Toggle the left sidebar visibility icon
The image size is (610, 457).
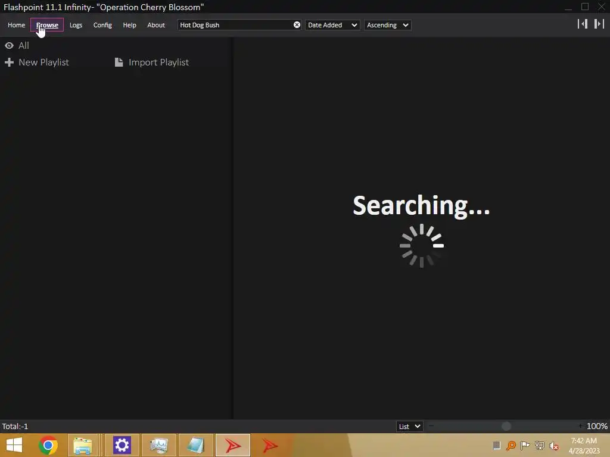point(583,24)
